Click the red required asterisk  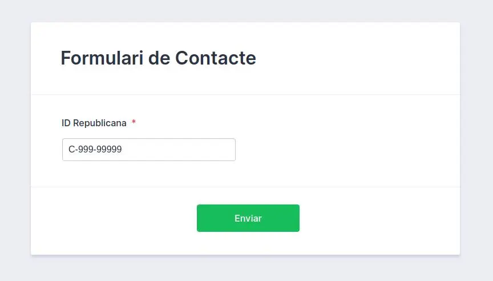tap(134, 122)
